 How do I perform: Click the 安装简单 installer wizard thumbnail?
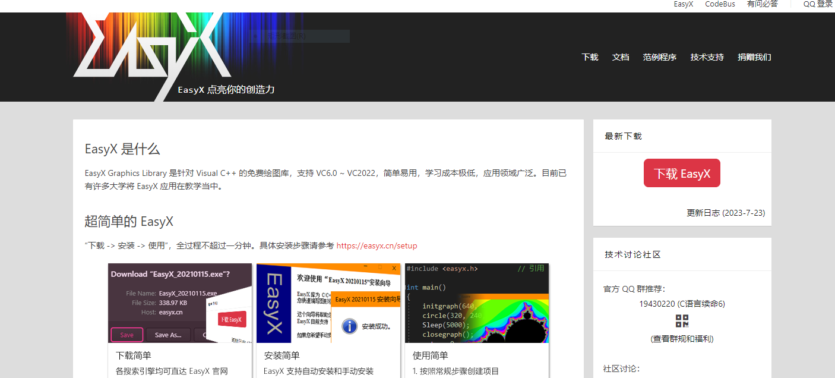(x=328, y=303)
